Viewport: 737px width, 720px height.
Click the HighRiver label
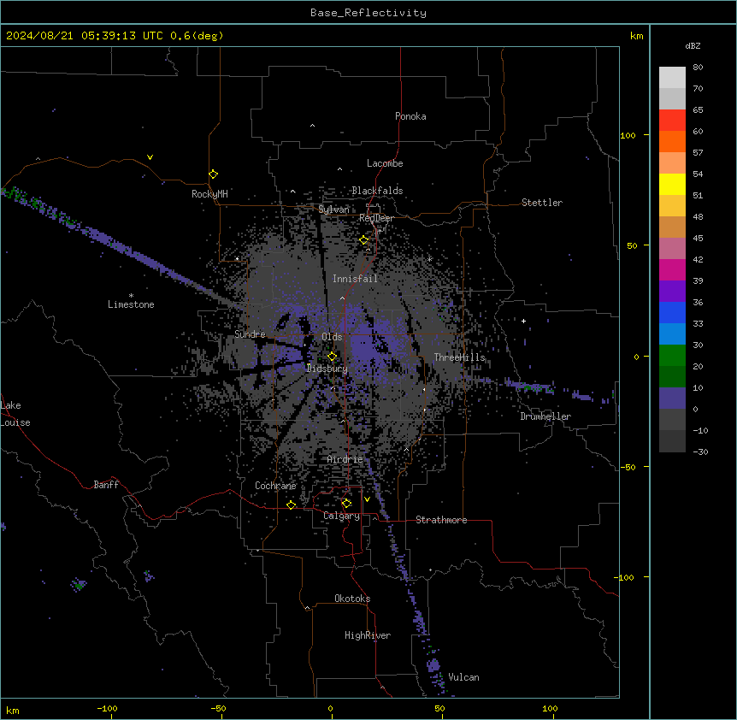(368, 635)
